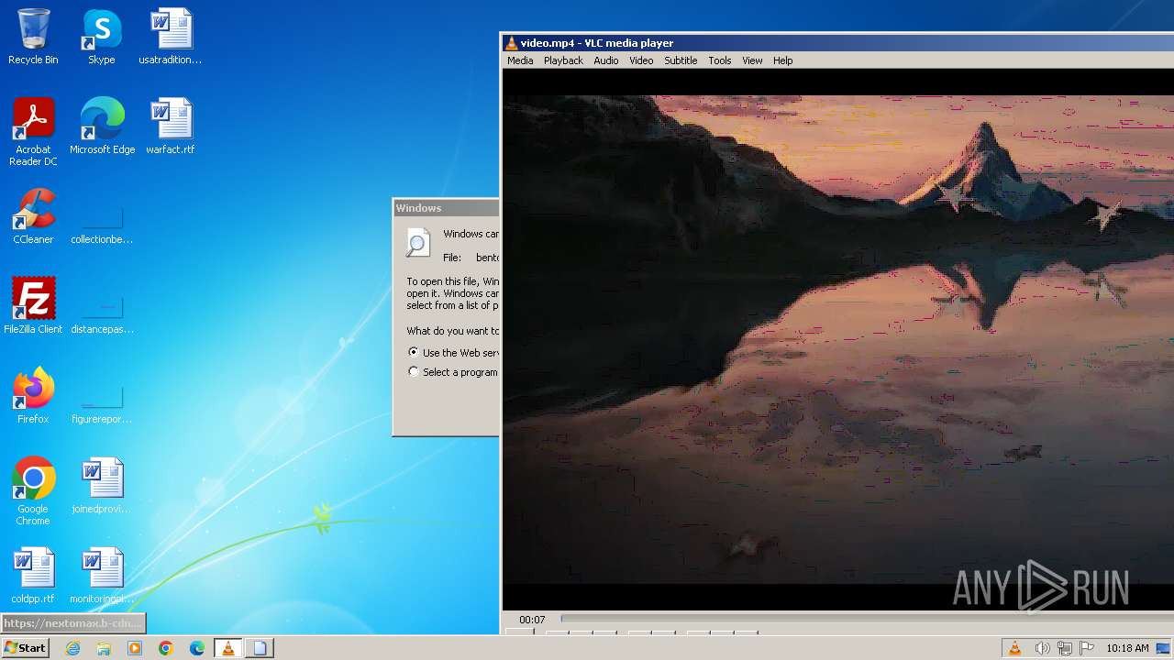Switch to VLC taskbar button

click(x=228, y=648)
